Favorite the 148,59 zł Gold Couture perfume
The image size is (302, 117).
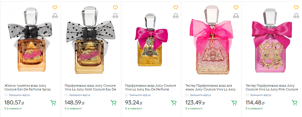click(x=115, y=8)
